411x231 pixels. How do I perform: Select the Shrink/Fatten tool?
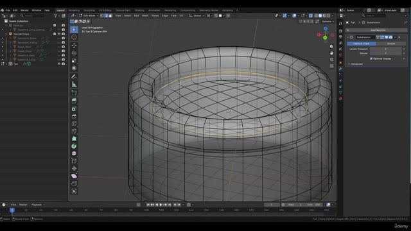(x=74, y=168)
